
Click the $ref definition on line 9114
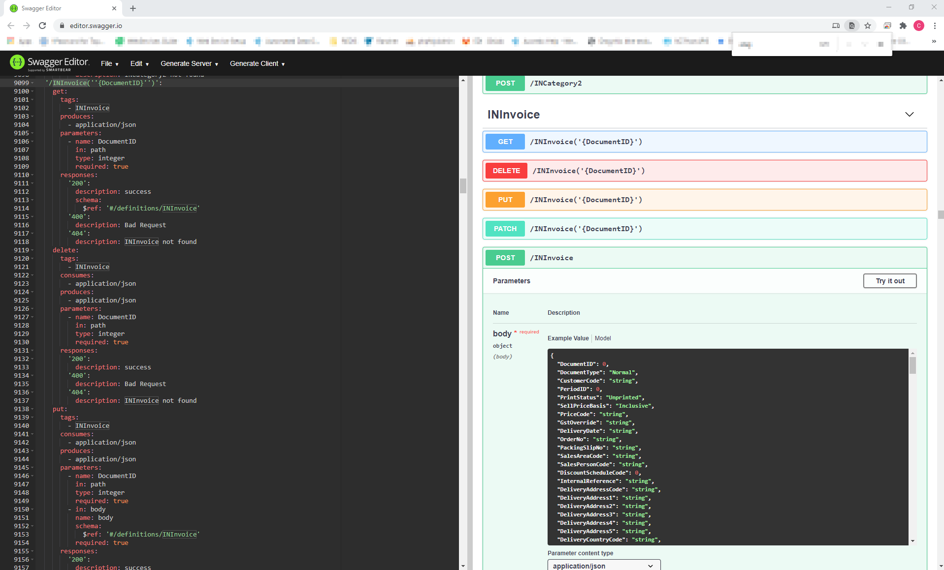tap(141, 209)
